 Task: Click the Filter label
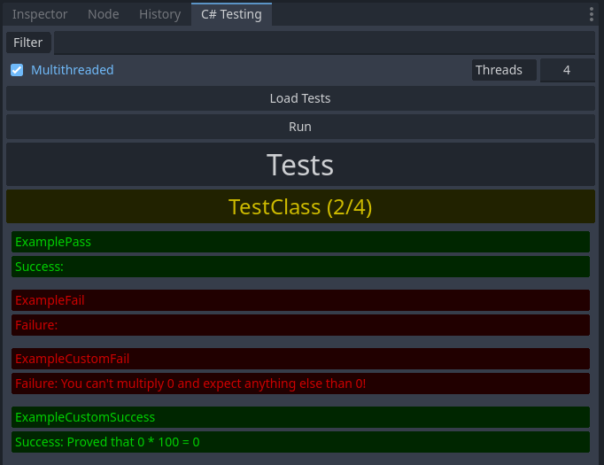(28, 43)
